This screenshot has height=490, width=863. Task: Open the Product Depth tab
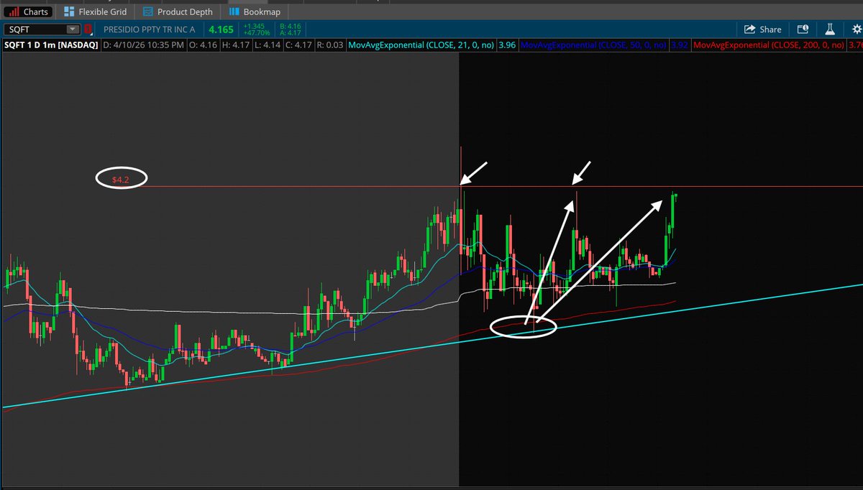pyautogui.click(x=178, y=11)
